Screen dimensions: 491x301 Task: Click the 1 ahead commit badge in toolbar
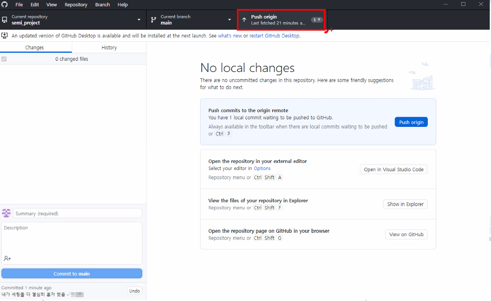click(x=317, y=20)
